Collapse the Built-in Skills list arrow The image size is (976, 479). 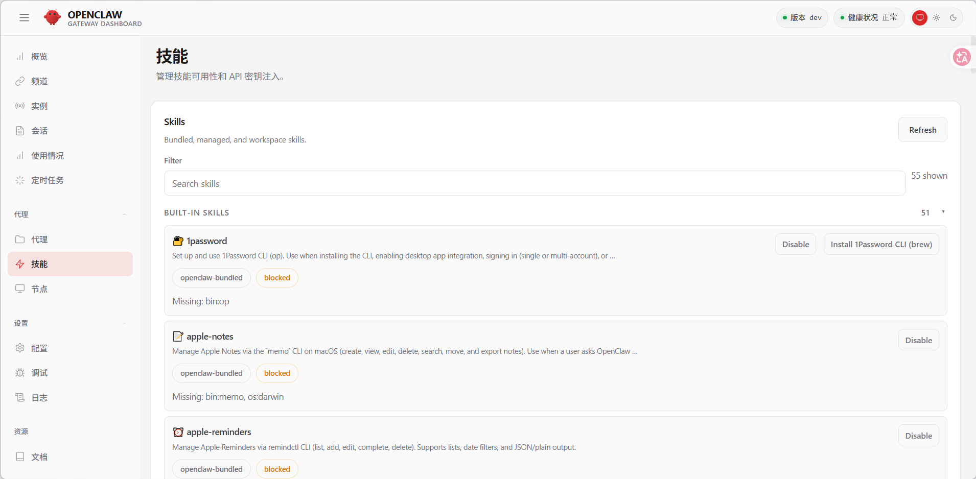coord(943,212)
